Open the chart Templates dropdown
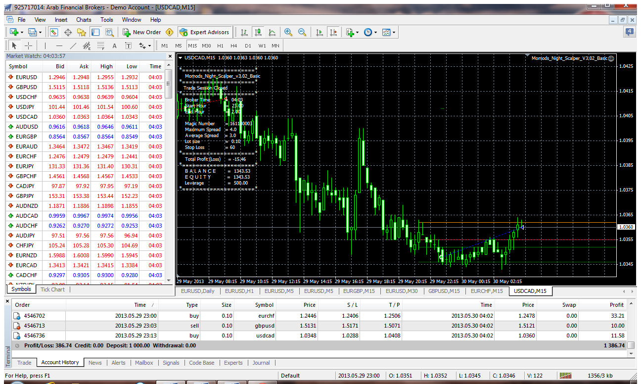This screenshot has width=641, height=384. (x=388, y=32)
